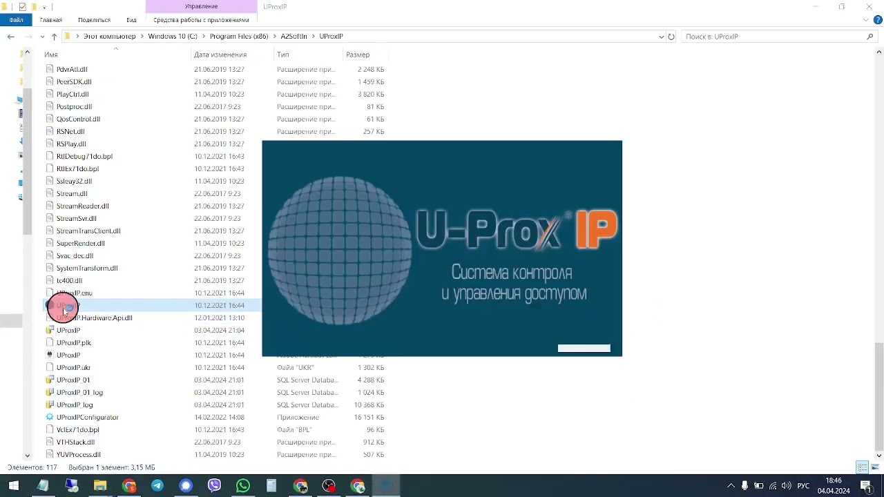Open Viber from the taskbar
884x497 pixels.
(x=214, y=486)
